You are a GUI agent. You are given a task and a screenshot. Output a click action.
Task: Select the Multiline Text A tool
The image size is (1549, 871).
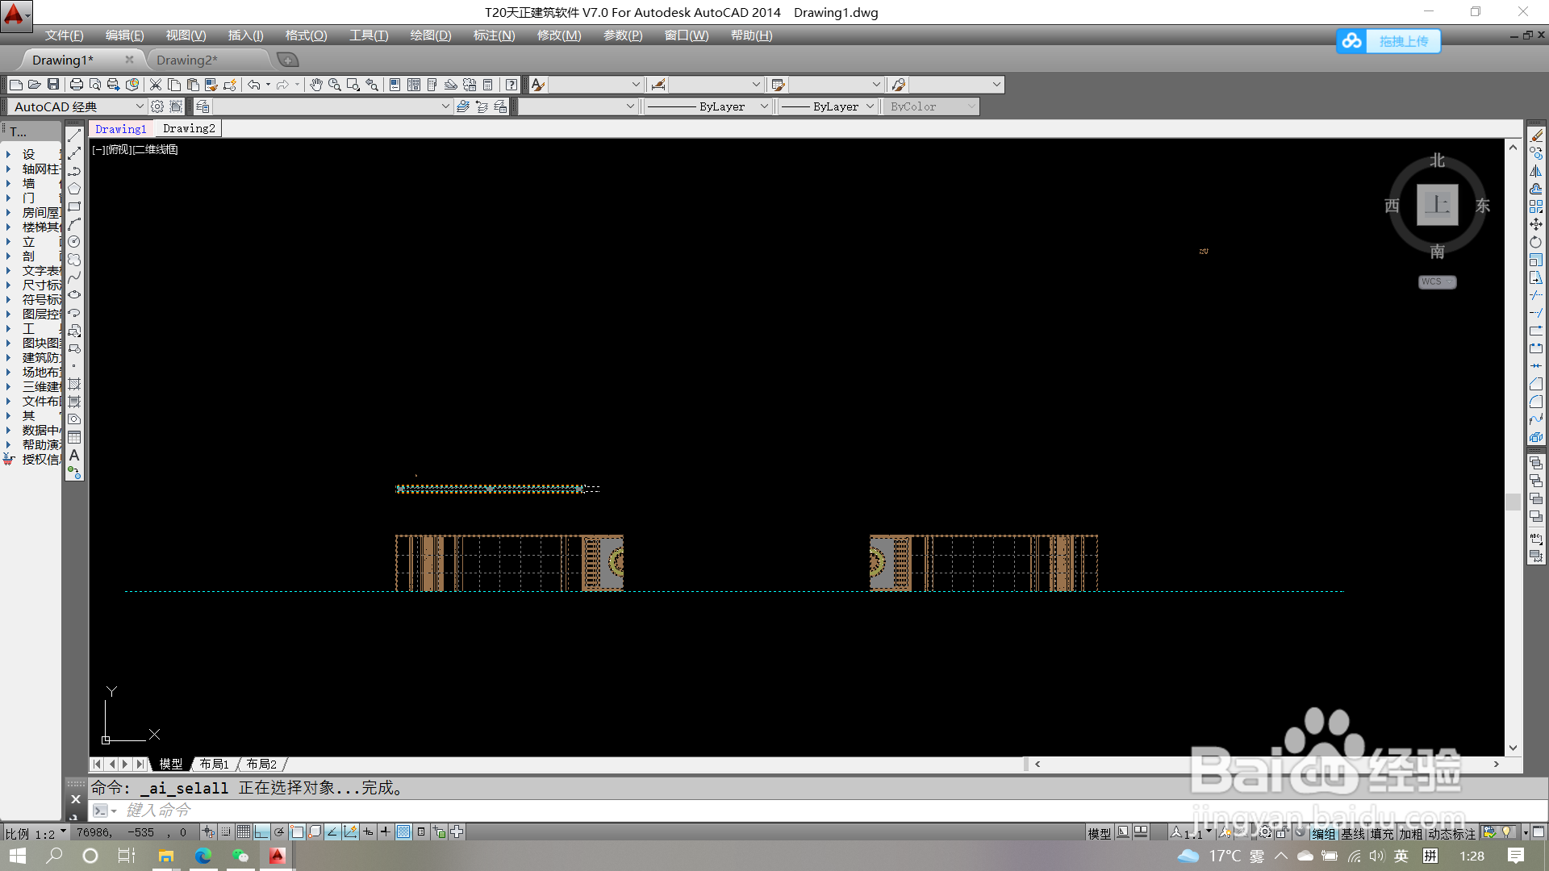pos(74,455)
